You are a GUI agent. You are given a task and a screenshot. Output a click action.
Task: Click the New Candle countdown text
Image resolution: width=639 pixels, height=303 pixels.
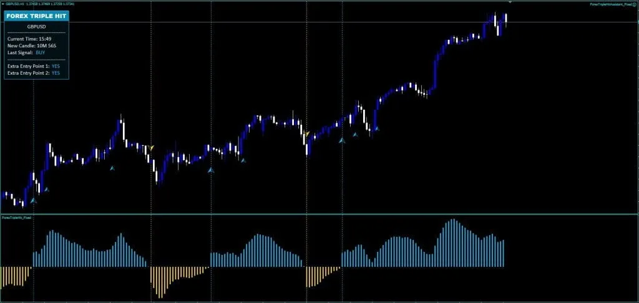coord(32,46)
